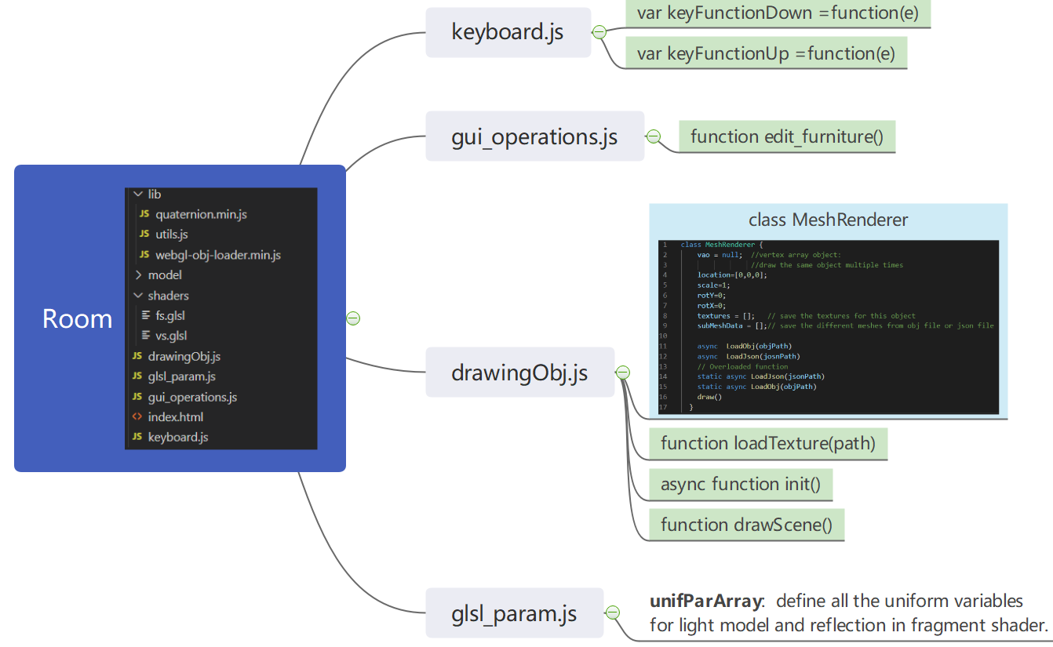Select the drawScene() function subtopic

(x=747, y=525)
